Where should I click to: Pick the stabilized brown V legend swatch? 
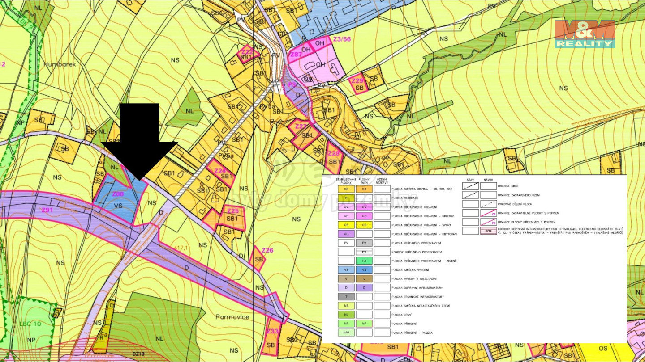coord(346,278)
